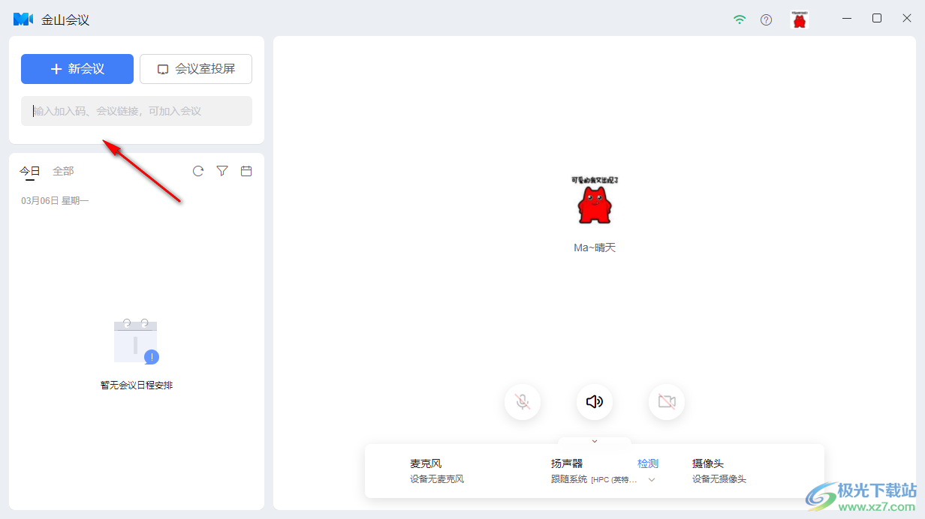Click 检测 to test the speaker
Viewport: 925px width, 519px height.
click(x=648, y=463)
